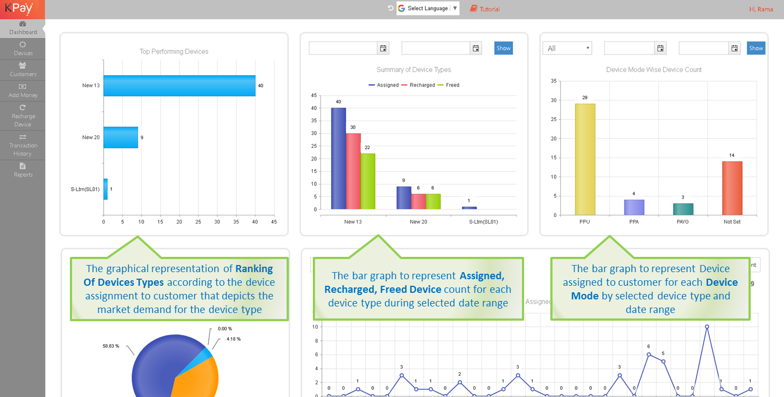Screen dimensions: 784x397
Task: Click the New 13 bar in Top Performing Devices
Action: click(180, 86)
